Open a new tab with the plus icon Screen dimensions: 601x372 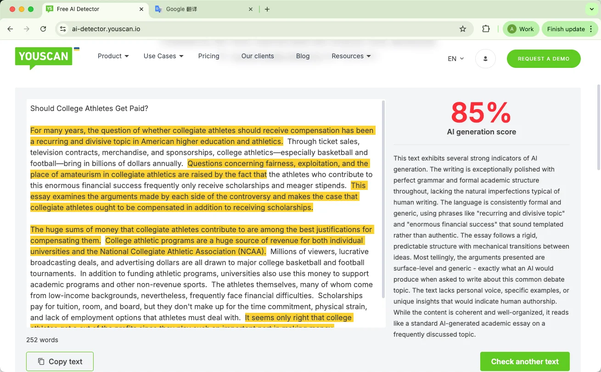(x=267, y=9)
